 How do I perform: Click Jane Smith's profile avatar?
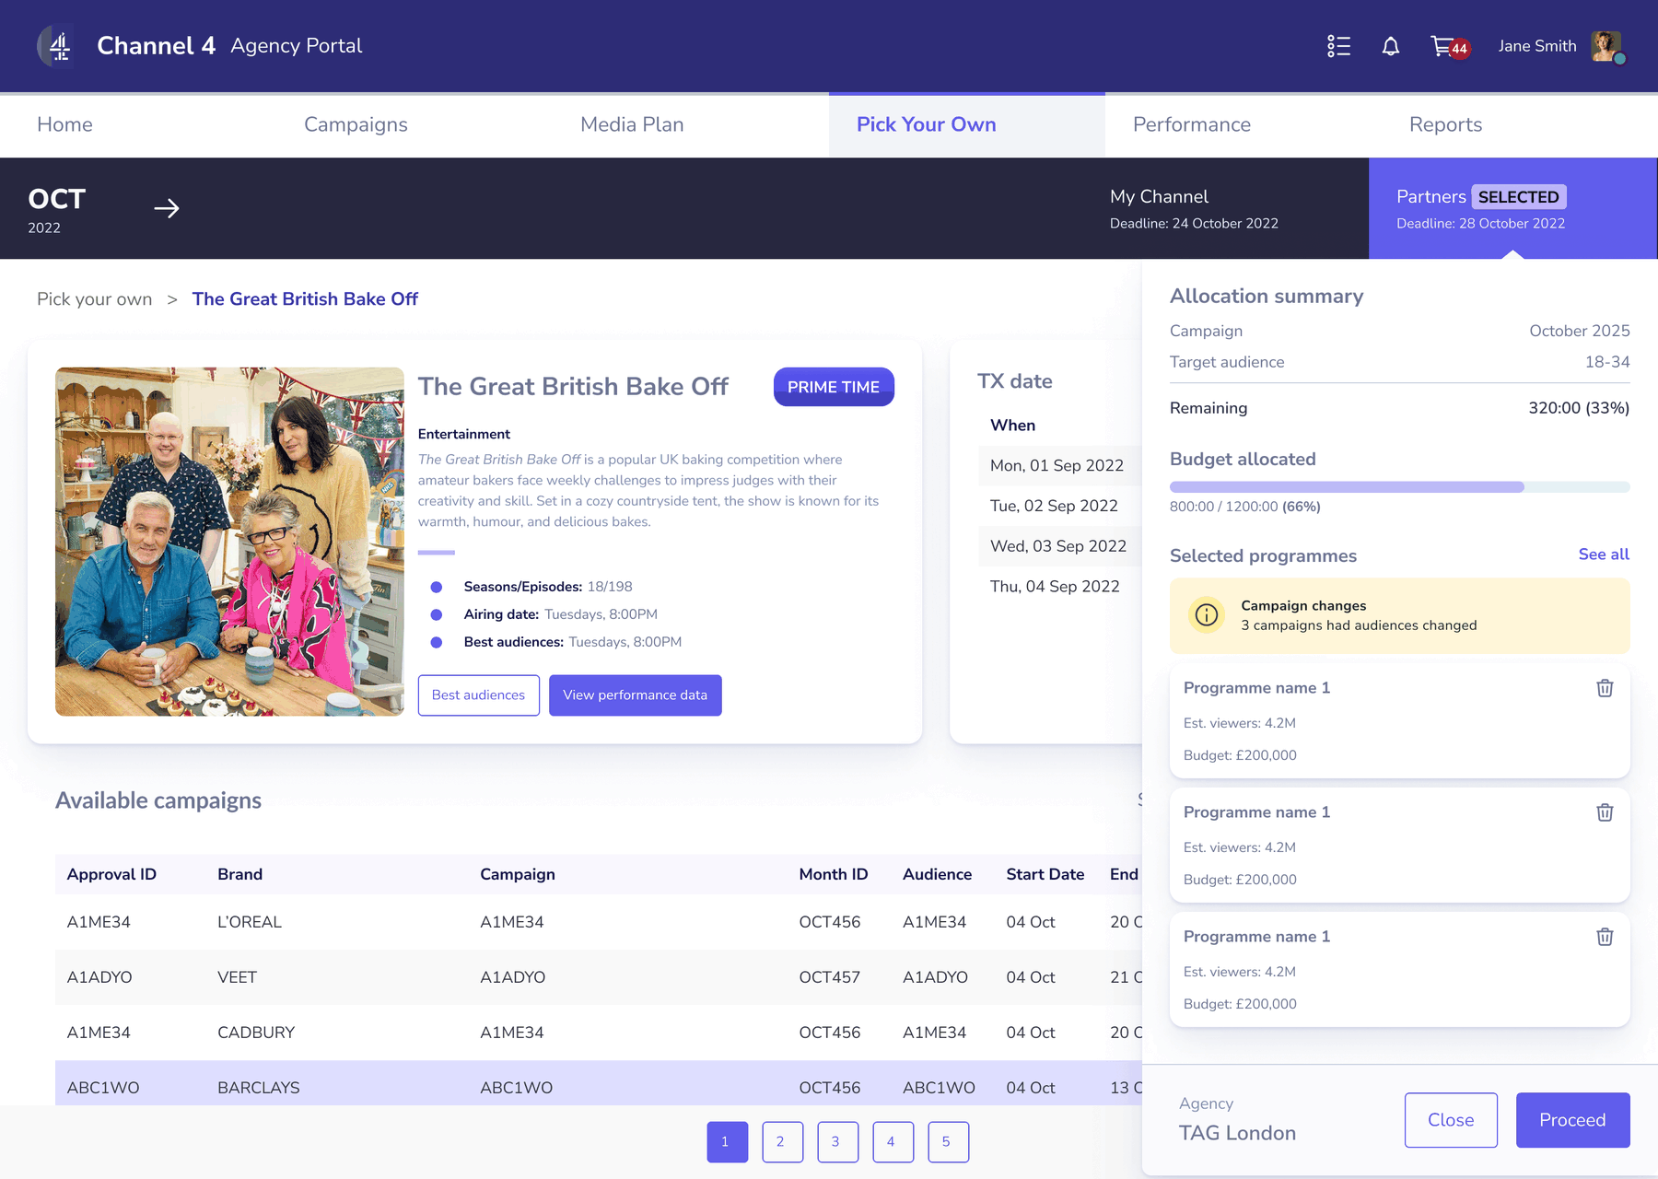point(1607,46)
